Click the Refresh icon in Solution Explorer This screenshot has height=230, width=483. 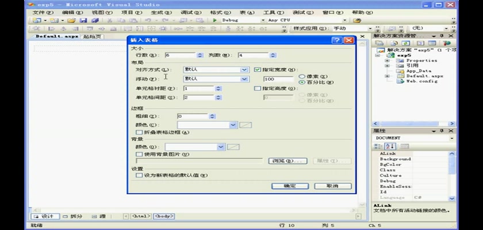point(406,43)
